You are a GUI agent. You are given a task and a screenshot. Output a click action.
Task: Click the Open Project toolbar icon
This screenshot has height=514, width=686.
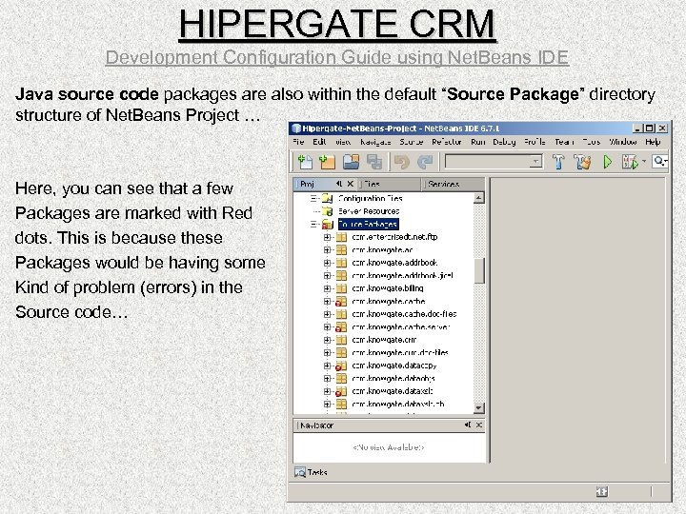pyautogui.click(x=351, y=162)
